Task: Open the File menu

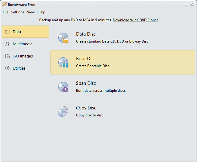Action: [x=5, y=12]
